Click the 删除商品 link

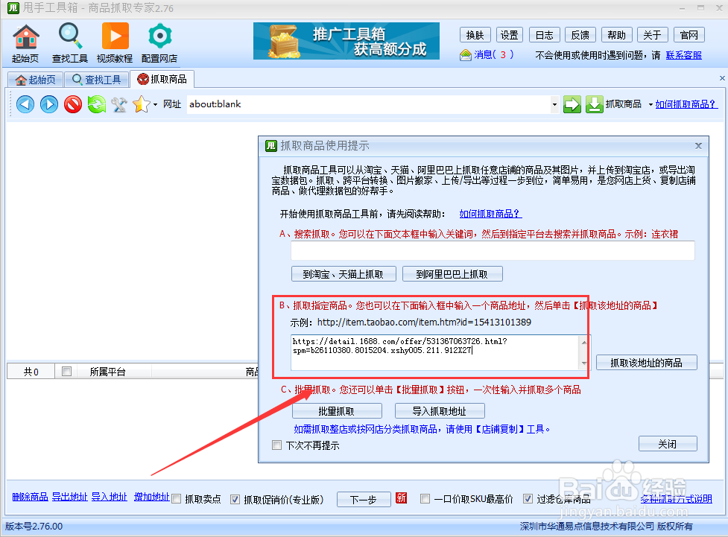(x=31, y=497)
